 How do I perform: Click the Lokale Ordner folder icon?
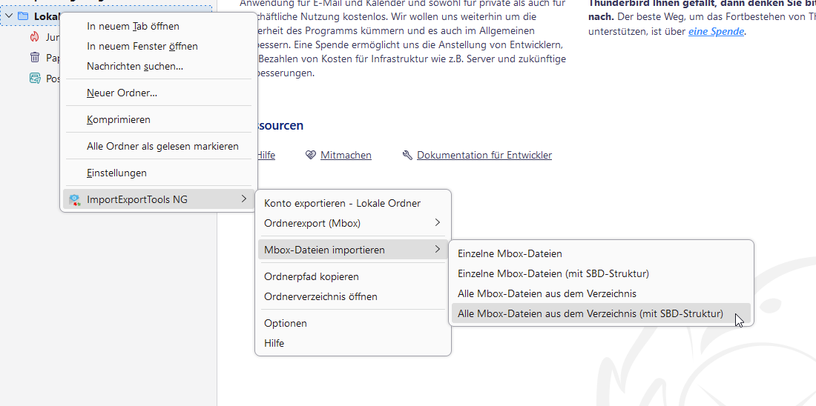click(x=23, y=16)
